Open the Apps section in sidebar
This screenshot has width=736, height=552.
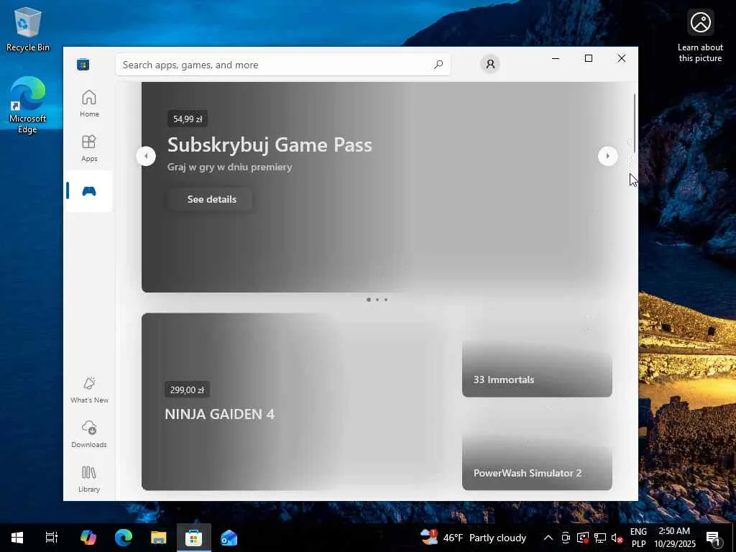(89, 148)
